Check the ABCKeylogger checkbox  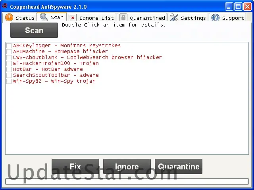pos(9,46)
